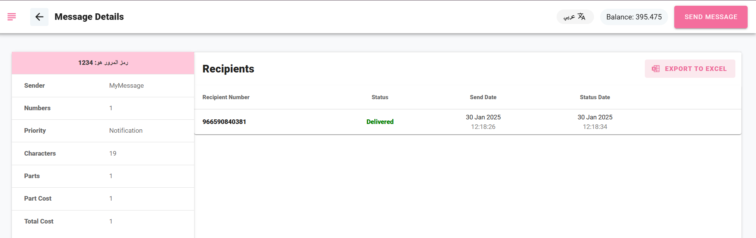Click the Balance 395.475 chip

[634, 17]
